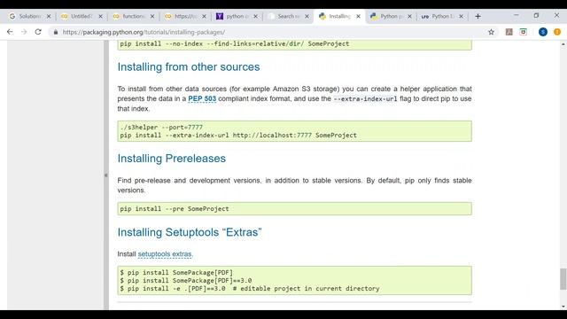Open the extension icon left of the profile avatar
The width and height of the screenshot is (567, 319).
[x=524, y=32]
